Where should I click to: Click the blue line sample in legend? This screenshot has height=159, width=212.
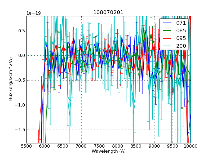pos(167,23)
